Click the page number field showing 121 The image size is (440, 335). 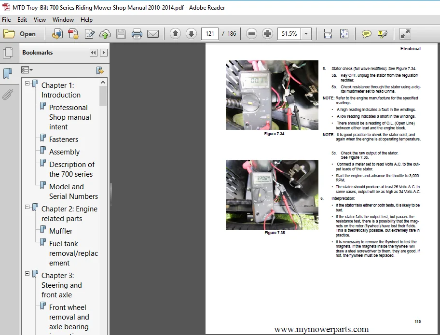pos(209,34)
